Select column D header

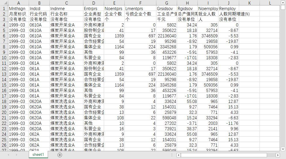pyautogui.click(x=94, y=3)
